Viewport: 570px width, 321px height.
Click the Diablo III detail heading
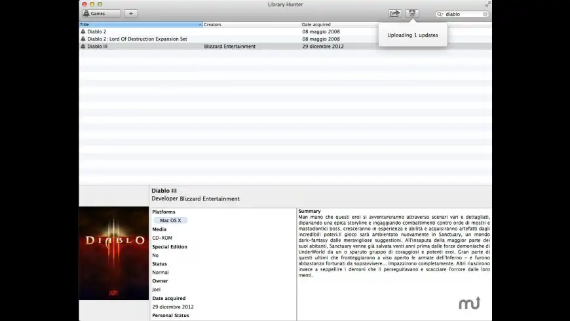(164, 191)
